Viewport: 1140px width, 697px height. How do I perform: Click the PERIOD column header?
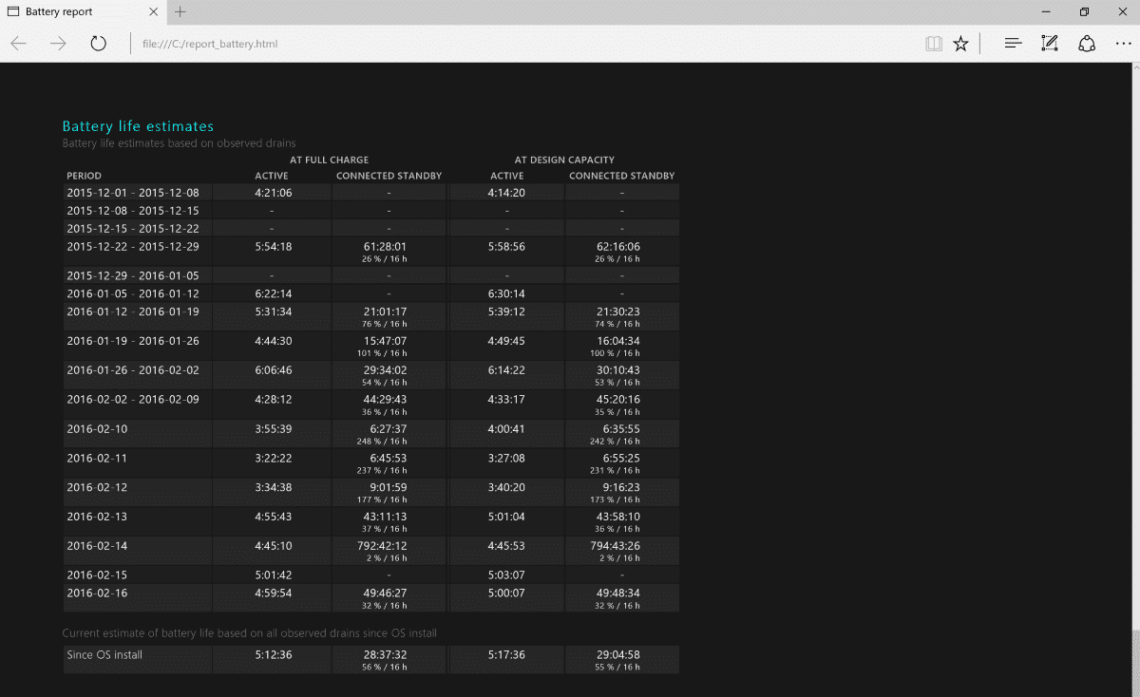(84, 176)
